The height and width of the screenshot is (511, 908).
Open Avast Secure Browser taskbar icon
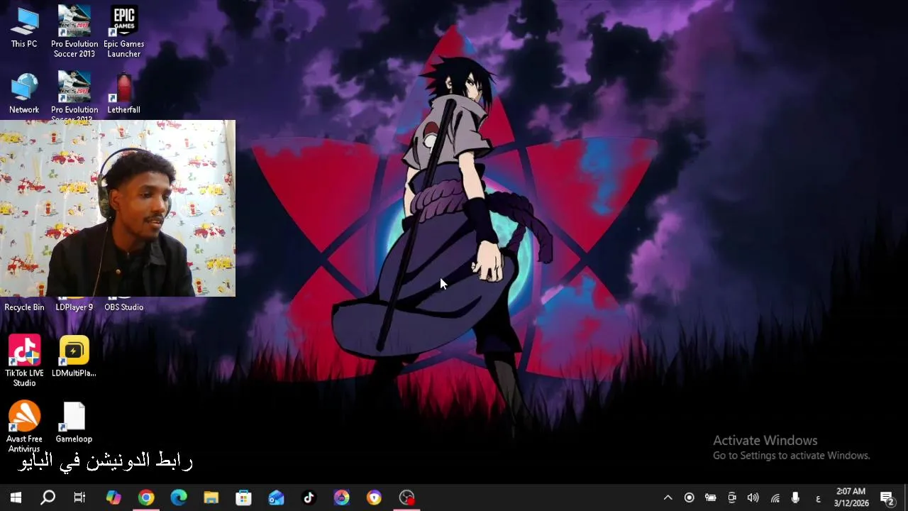pos(375,498)
